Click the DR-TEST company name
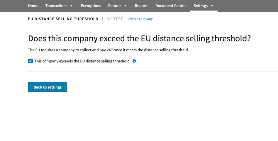This screenshot has height=141, width=278. [x=115, y=19]
